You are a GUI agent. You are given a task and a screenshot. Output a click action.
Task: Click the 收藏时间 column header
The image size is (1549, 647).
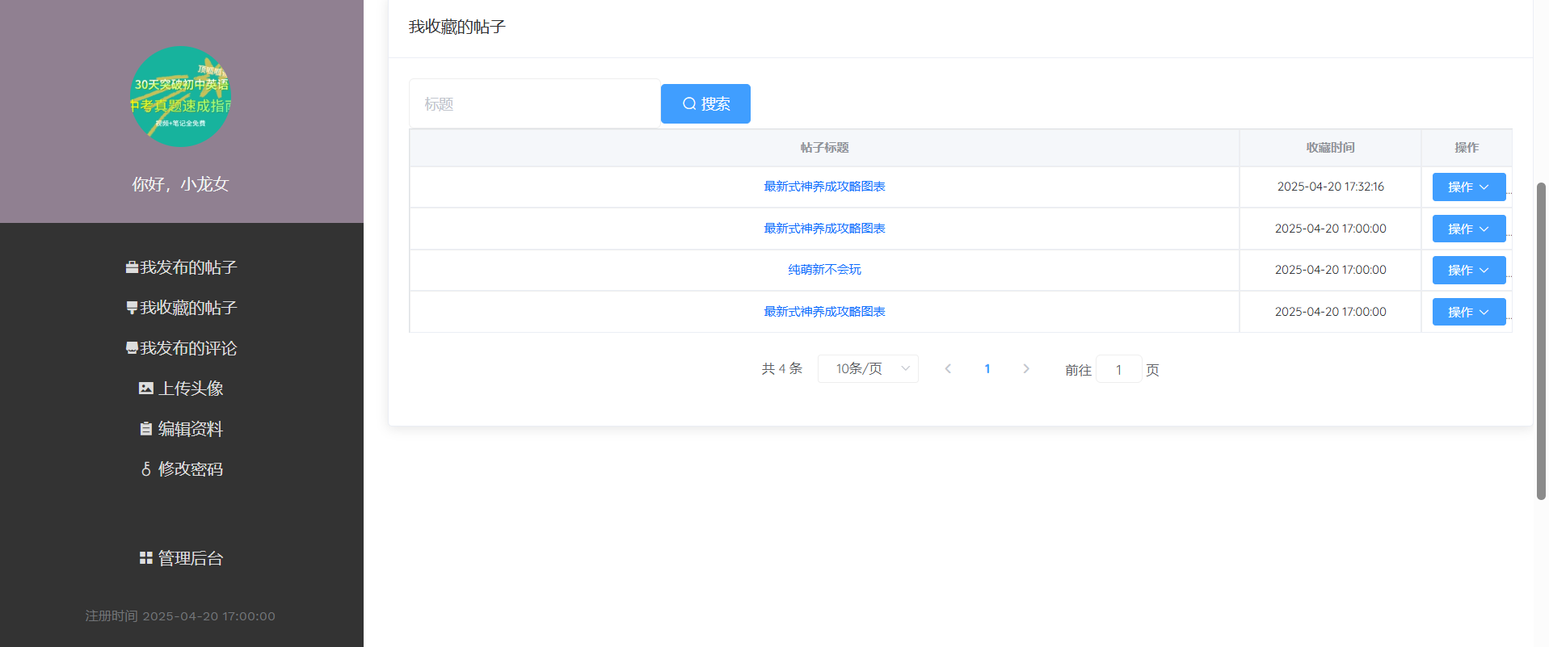coord(1330,148)
